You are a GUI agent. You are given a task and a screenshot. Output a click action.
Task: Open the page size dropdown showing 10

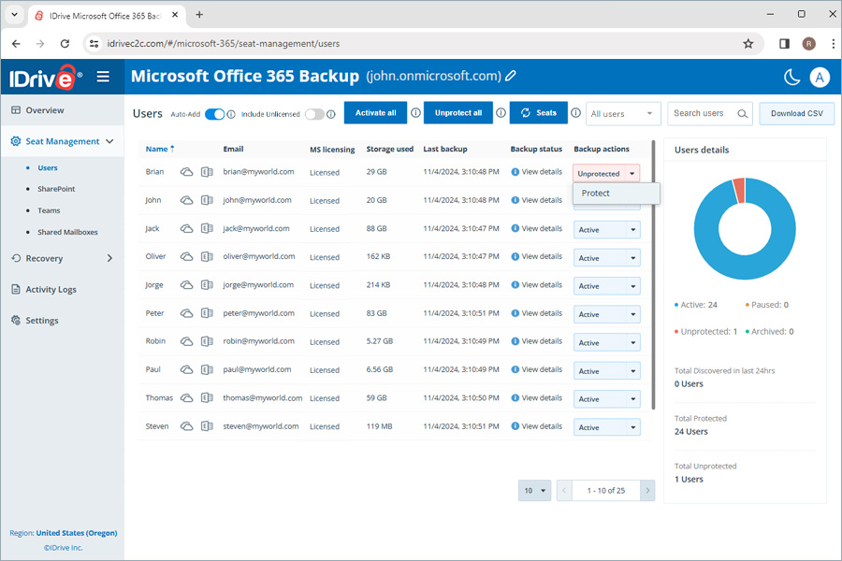534,490
